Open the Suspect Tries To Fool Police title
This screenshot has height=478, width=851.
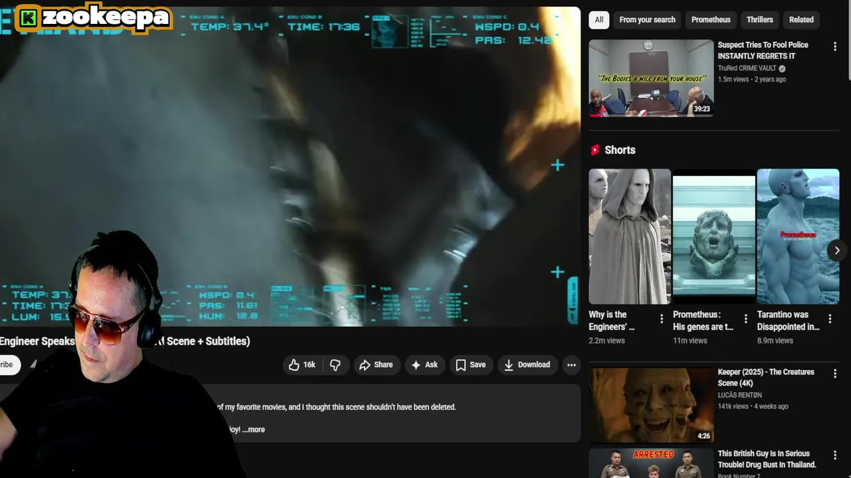tap(763, 50)
